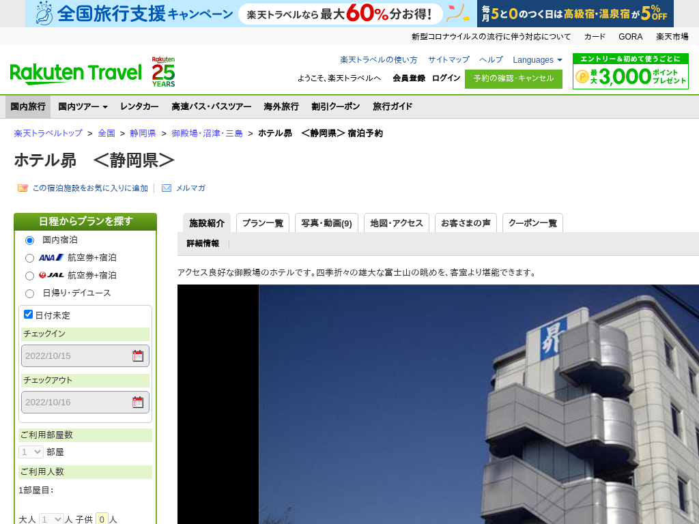Open the GORA link in top bar
The height and width of the screenshot is (524, 699).
630,37
